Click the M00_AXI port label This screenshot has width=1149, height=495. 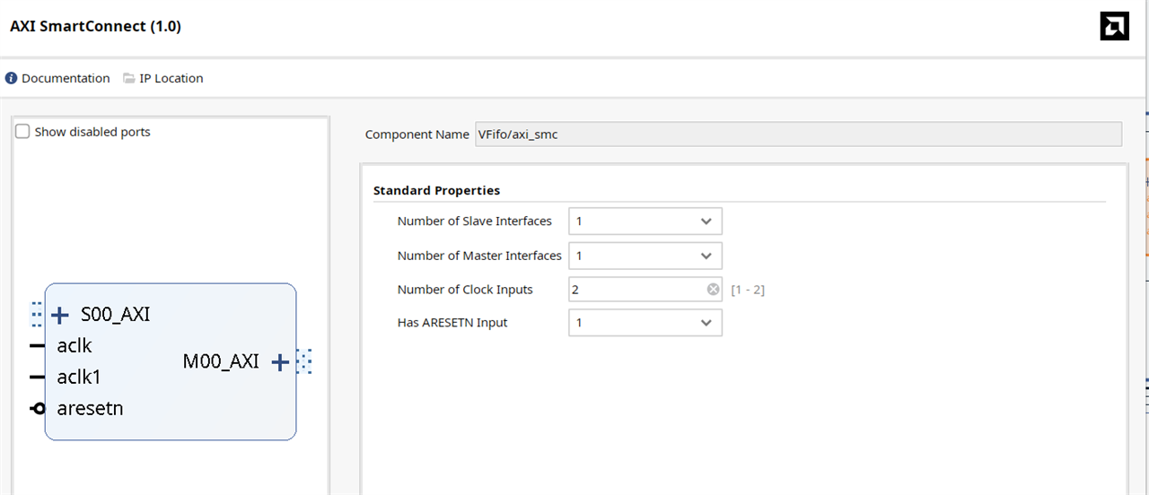pyautogui.click(x=221, y=361)
